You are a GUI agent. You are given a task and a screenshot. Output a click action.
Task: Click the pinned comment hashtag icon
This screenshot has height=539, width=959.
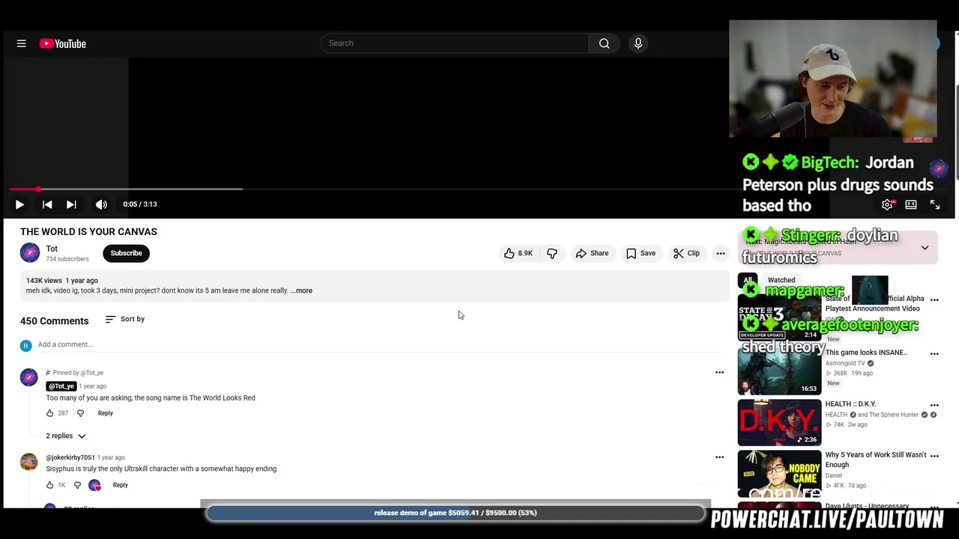coord(48,373)
